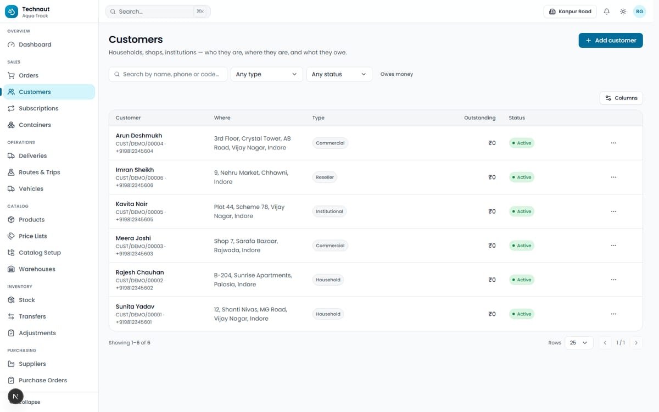Open row actions for Arun Deshmukh

tap(613, 143)
